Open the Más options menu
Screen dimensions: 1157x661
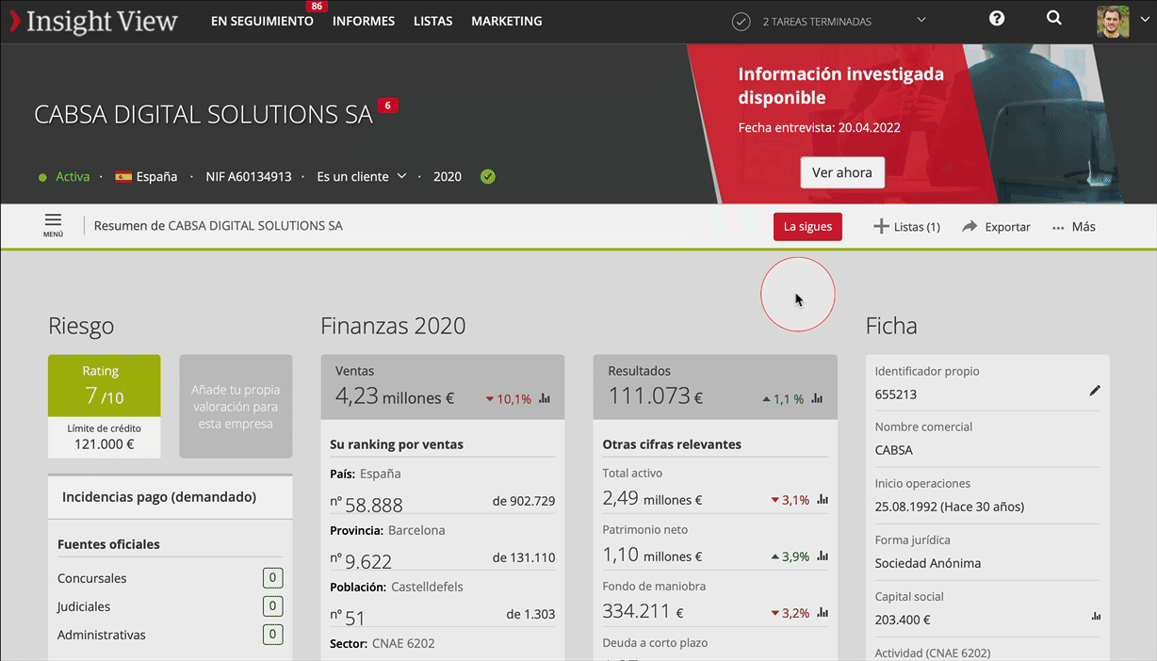pyautogui.click(x=1074, y=227)
